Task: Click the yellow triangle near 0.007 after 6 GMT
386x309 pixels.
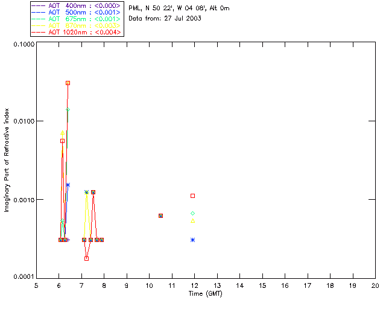Action: (x=63, y=133)
